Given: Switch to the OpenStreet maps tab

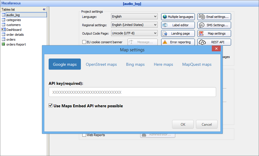Looking at the screenshot, I should 101,64.
